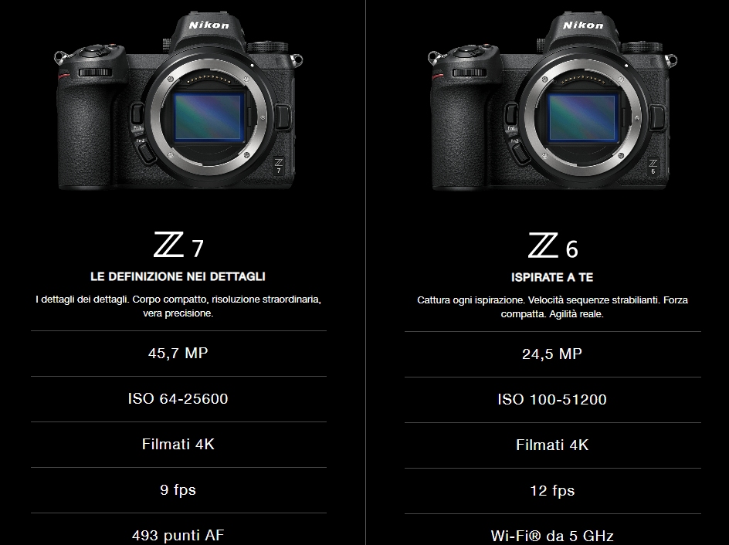Screen dimensions: 729x545
Task: Click the Wi-Fi da 5 GHz row
Action: [x=553, y=530]
